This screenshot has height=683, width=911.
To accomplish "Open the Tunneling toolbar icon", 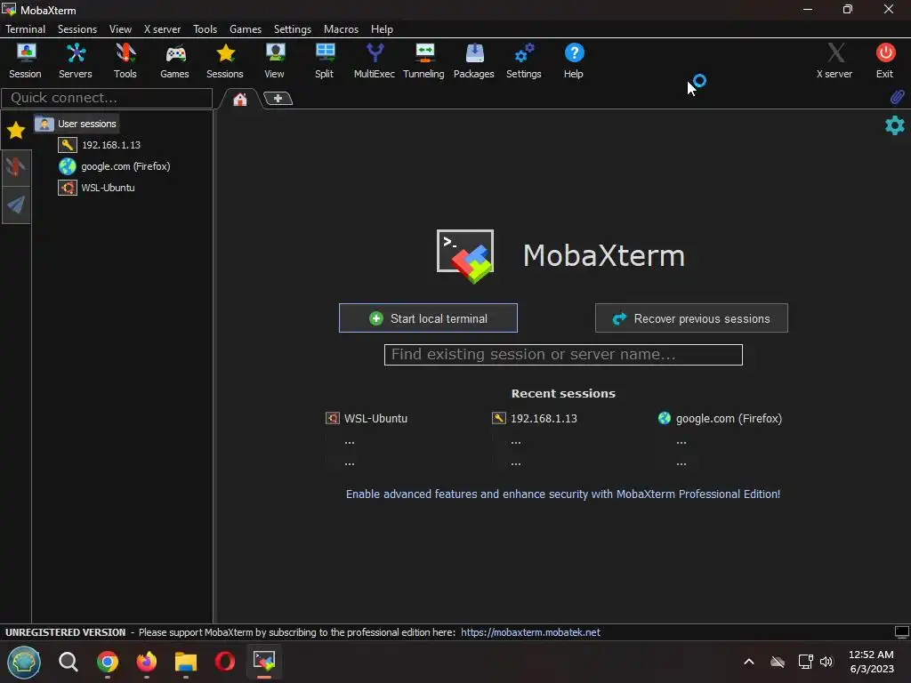I will [423, 61].
